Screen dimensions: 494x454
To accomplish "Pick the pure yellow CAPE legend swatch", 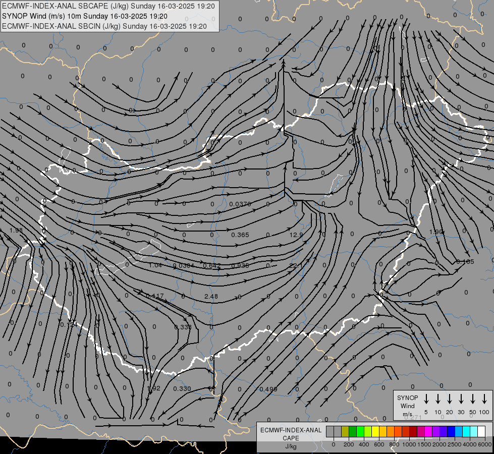I will (x=375, y=431).
